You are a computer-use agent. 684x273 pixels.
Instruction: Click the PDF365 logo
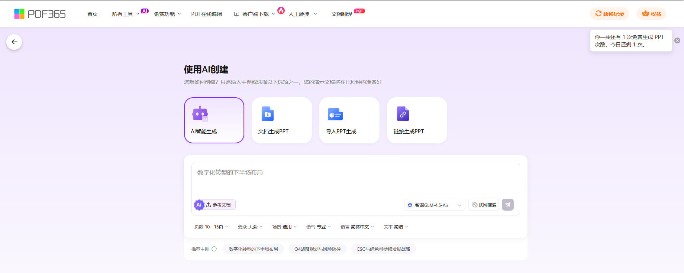pyautogui.click(x=40, y=14)
